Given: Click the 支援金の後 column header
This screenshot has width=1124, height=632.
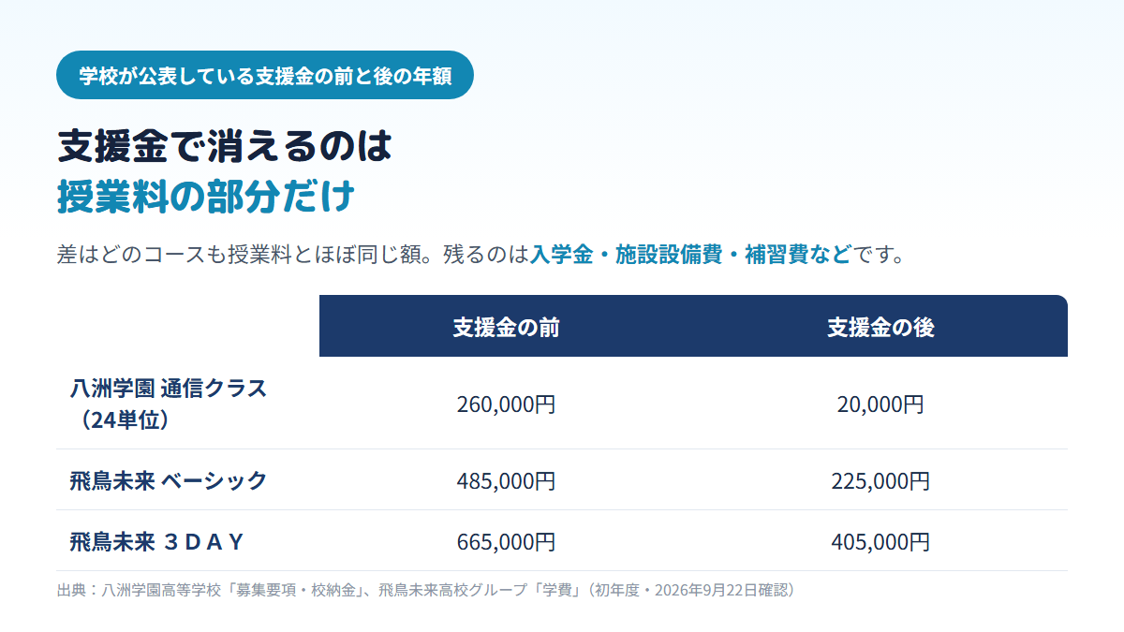Looking at the screenshot, I should point(880,327).
